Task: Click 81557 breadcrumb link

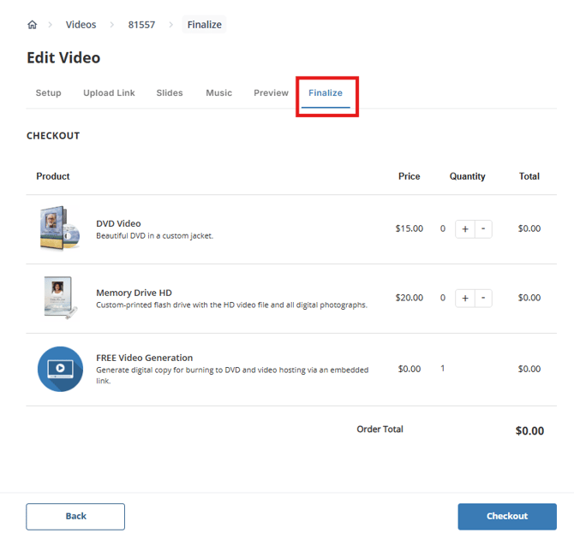Action: (141, 25)
